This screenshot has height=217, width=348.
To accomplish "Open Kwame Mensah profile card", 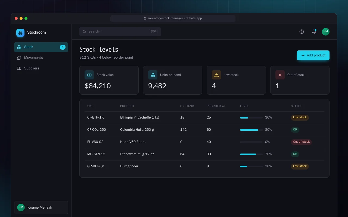I will [41, 208].
